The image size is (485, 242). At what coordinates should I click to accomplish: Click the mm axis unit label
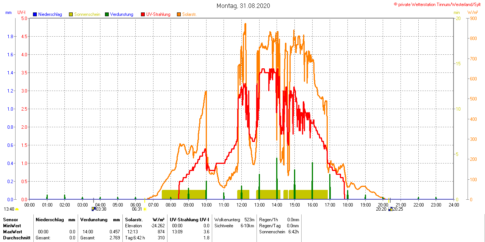[x=8, y=13]
